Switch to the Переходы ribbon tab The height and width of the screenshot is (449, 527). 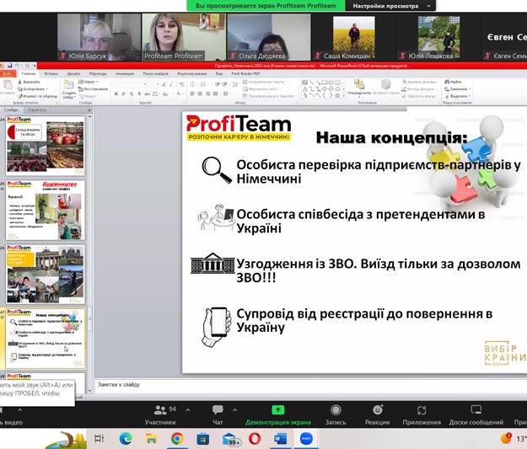point(98,73)
